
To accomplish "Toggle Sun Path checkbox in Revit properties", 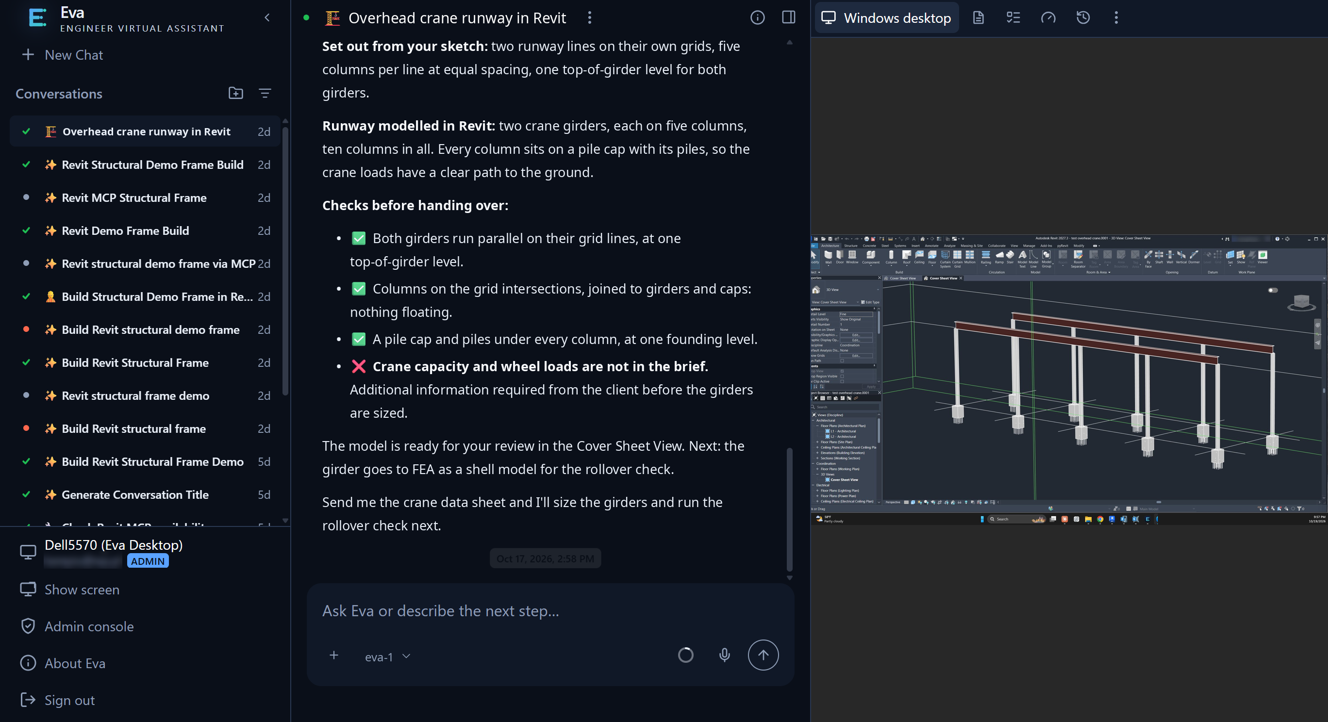I will pos(842,361).
